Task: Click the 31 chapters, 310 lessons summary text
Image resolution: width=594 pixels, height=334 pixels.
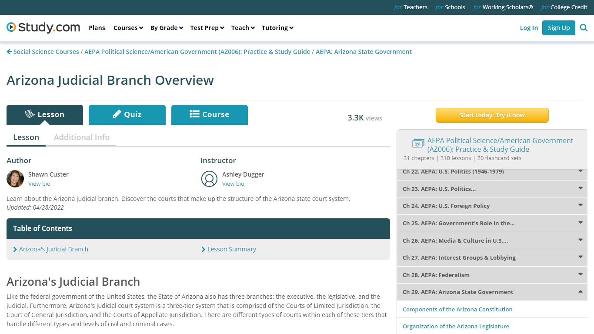Action: pos(462,158)
